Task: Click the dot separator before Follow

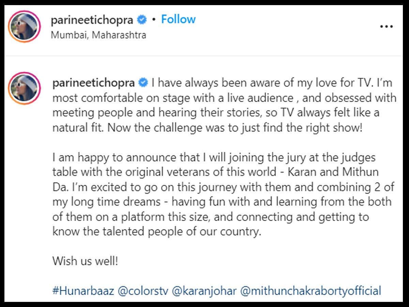Action: [154, 20]
